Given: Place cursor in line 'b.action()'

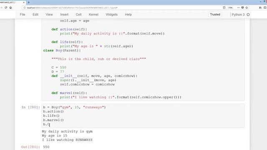Looking at the screenshot, I should tap(53, 111).
